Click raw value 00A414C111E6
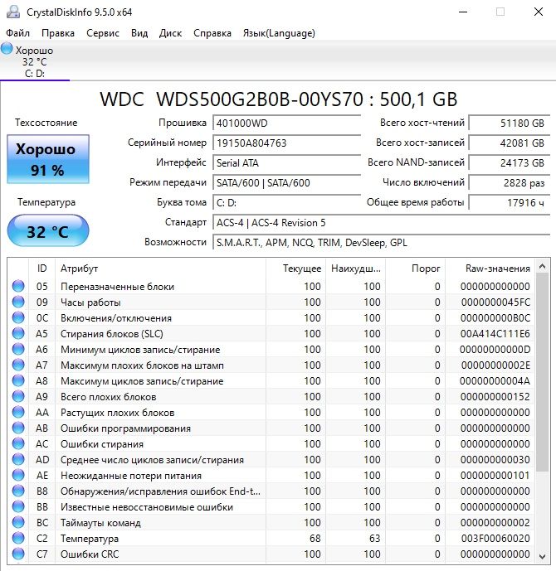The width and height of the screenshot is (556, 571). click(495, 334)
